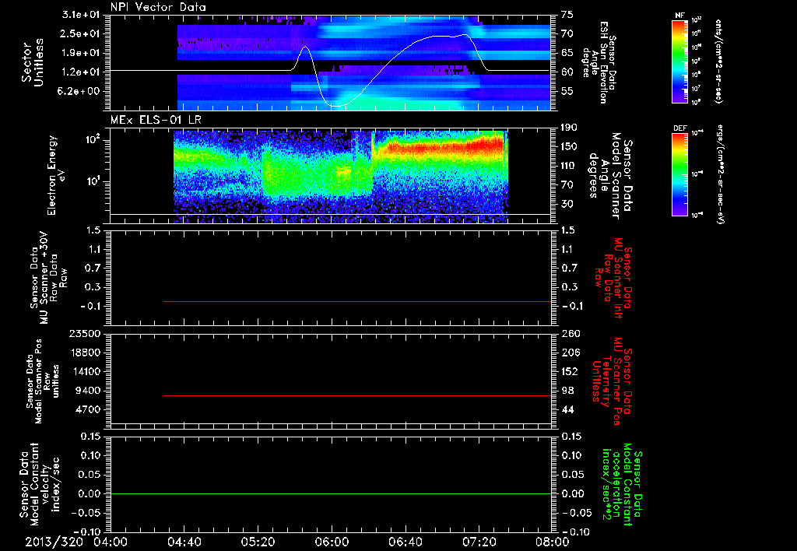Click the red 'MU Scanner Inh Raw Data' label
797x551 pixels.
tap(615, 278)
